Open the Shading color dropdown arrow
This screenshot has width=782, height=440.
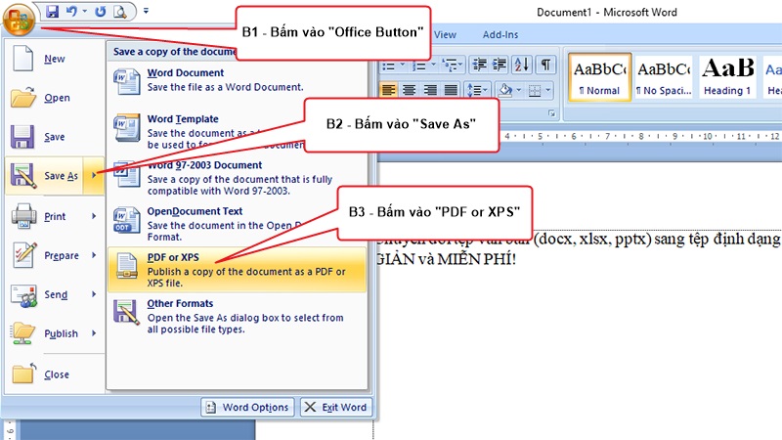click(x=519, y=90)
